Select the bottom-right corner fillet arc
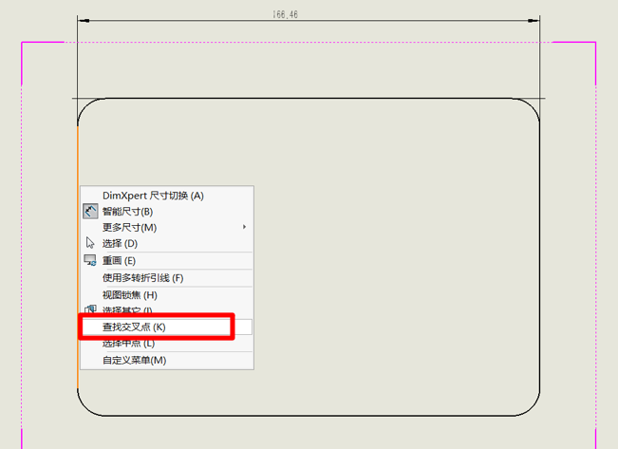Screen dimensions: 618x449 click(x=532, y=407)
